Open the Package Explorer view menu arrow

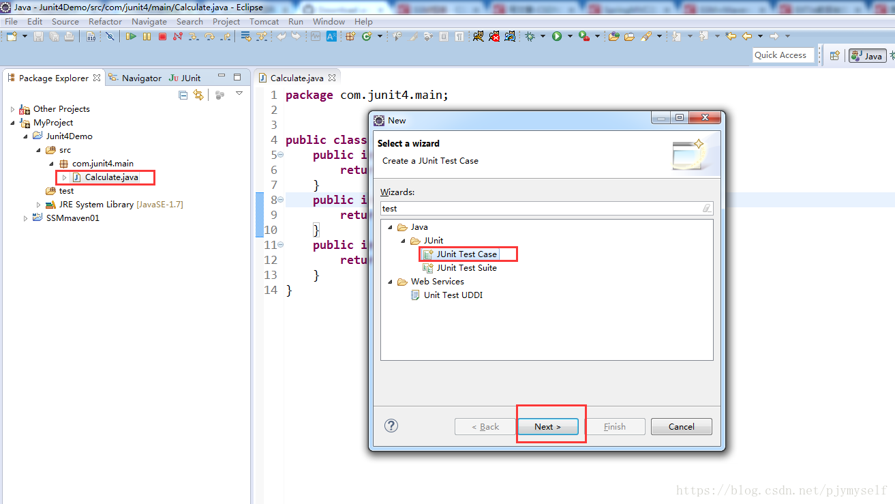(x=239, y=94)
